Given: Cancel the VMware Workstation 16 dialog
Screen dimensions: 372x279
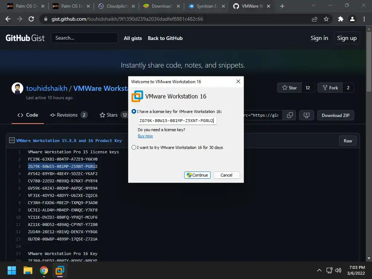Looking at the screenshot, I should point(227,175).
